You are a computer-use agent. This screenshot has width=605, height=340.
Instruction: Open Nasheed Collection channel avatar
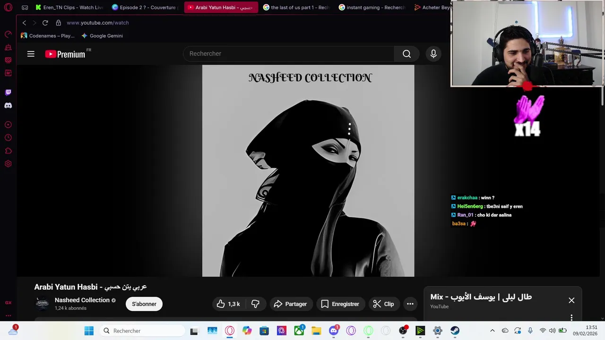(x=43, y=304)
